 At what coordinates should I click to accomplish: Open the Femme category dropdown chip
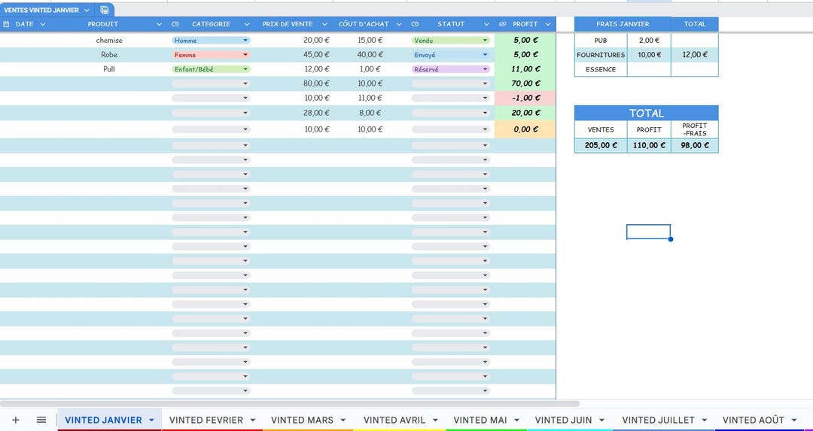click(x=211, y=54)
